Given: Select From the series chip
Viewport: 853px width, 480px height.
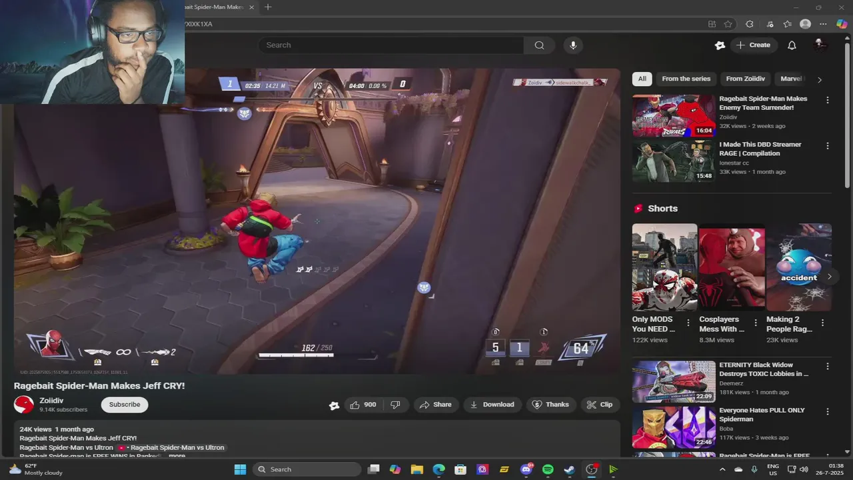Looking at the screenshot, I should (x=686, y=79).
